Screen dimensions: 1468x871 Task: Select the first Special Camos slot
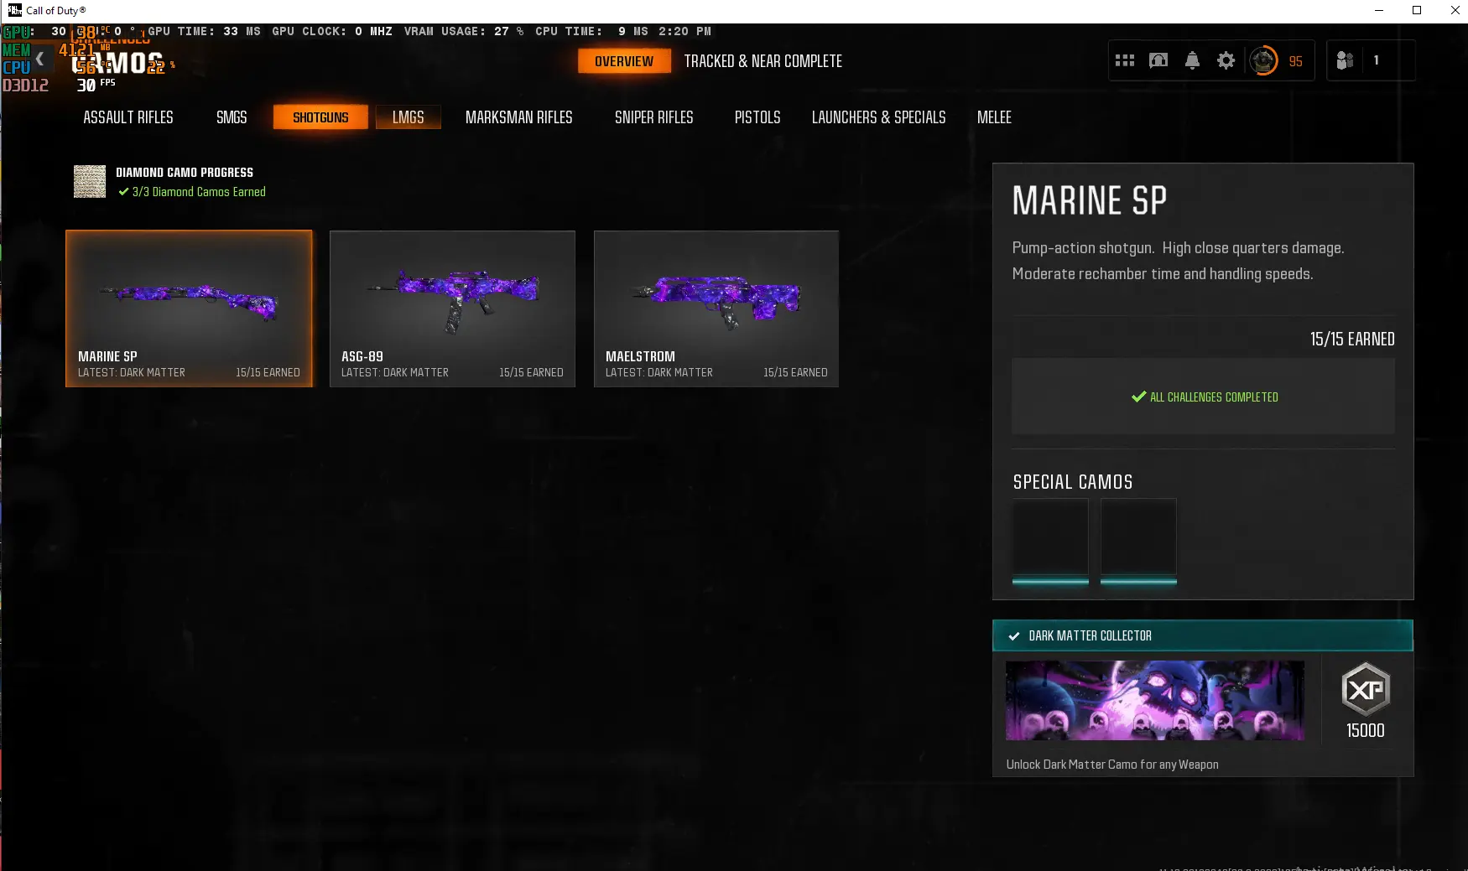1050,540
